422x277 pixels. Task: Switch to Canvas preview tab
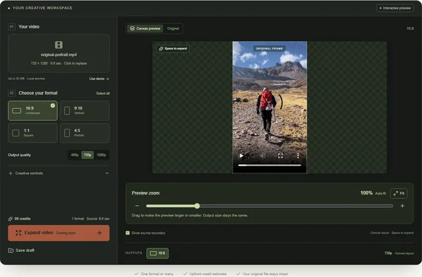pos(145,28)
